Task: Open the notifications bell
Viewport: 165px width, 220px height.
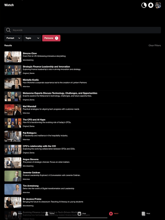Action: click(x=150, y=5)
